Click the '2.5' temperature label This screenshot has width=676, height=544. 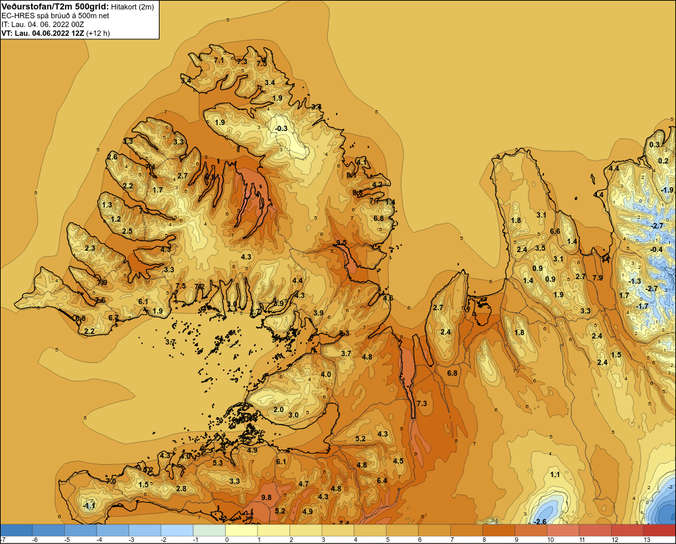tap(127, 231)
